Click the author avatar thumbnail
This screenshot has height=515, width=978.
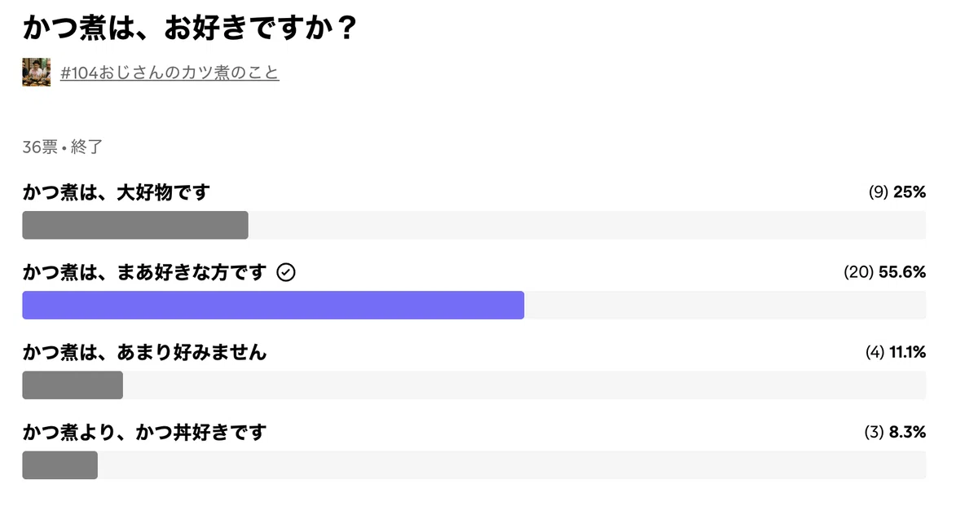click(36, 73)
